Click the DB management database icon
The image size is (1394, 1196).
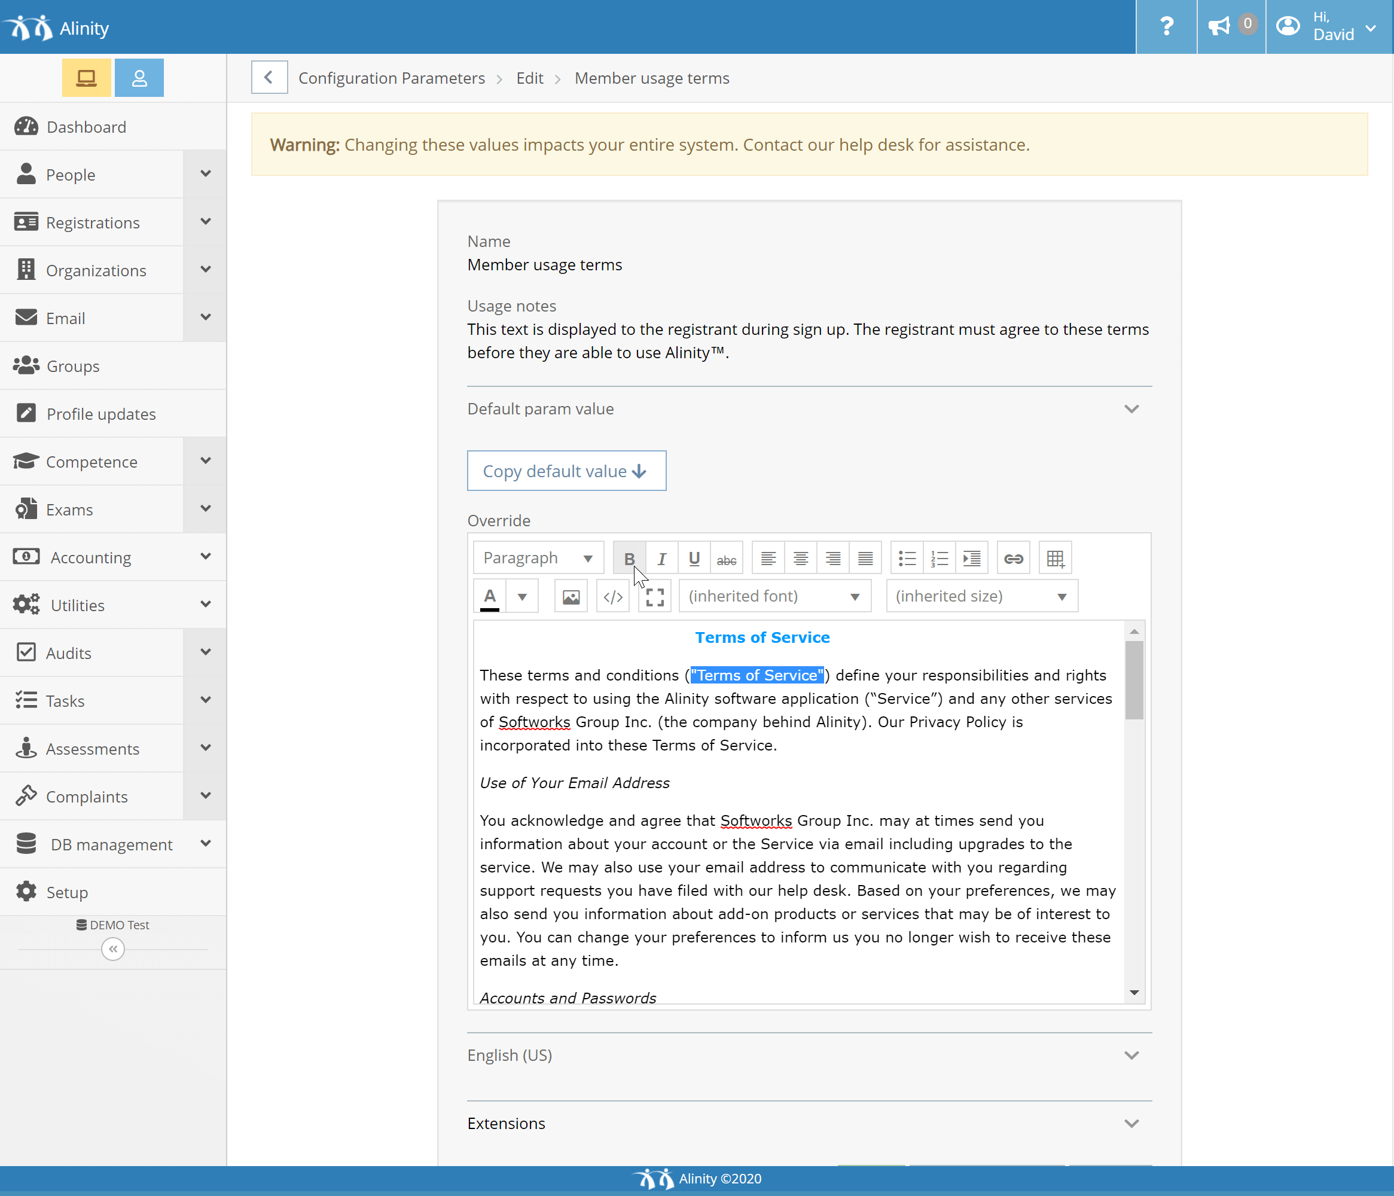(x=26, y=844)
